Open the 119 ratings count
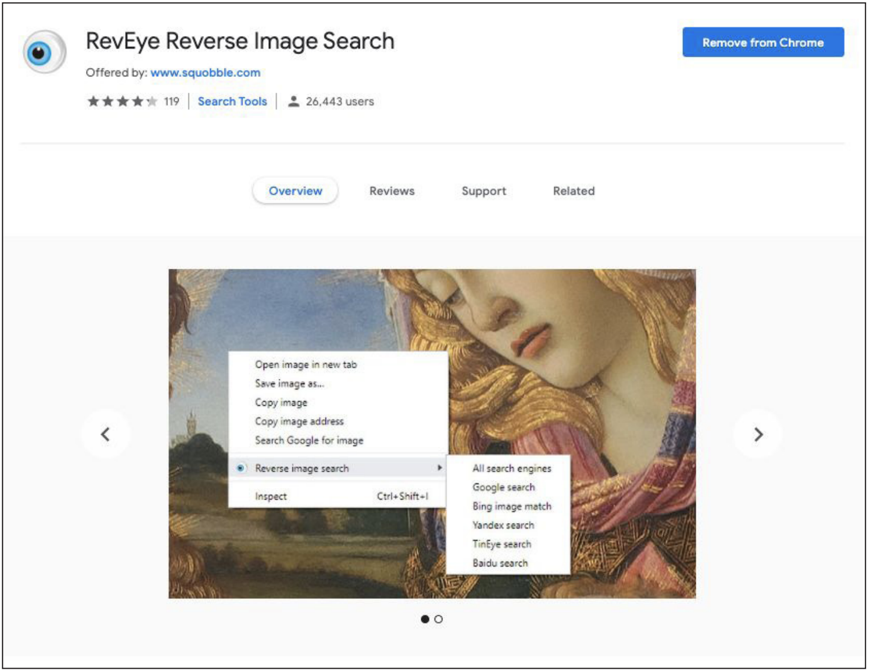869x671 pixels. pos(172,102)
